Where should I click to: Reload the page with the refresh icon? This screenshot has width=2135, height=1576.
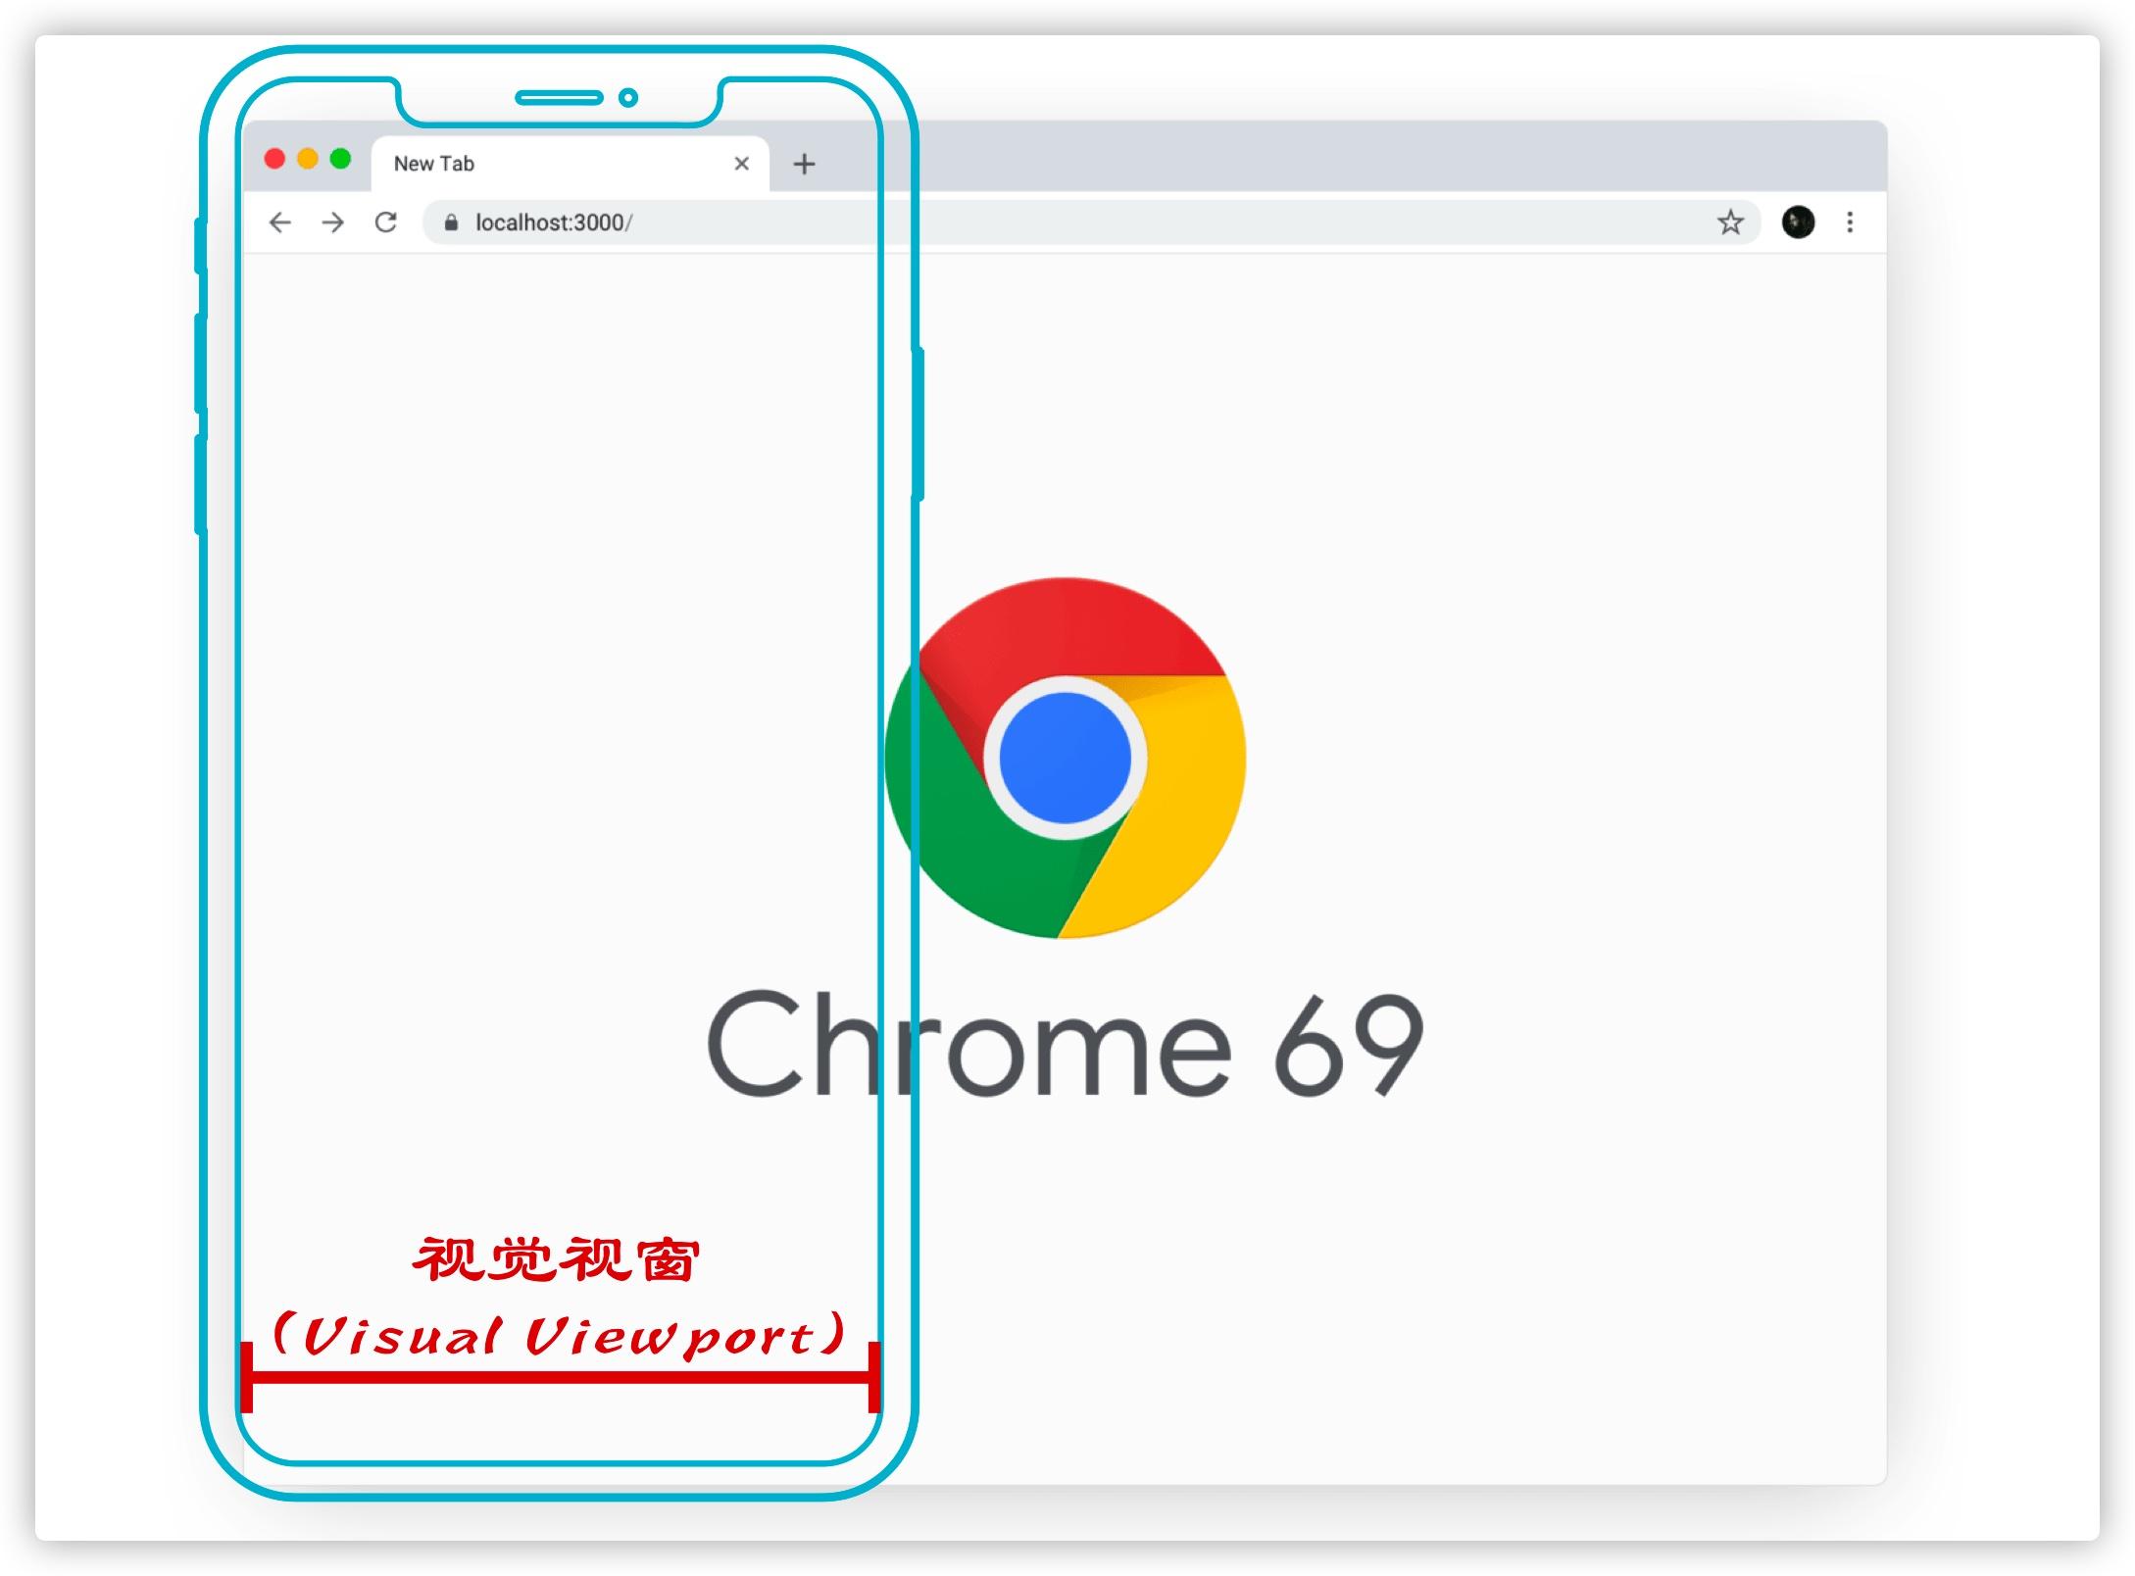386,222
